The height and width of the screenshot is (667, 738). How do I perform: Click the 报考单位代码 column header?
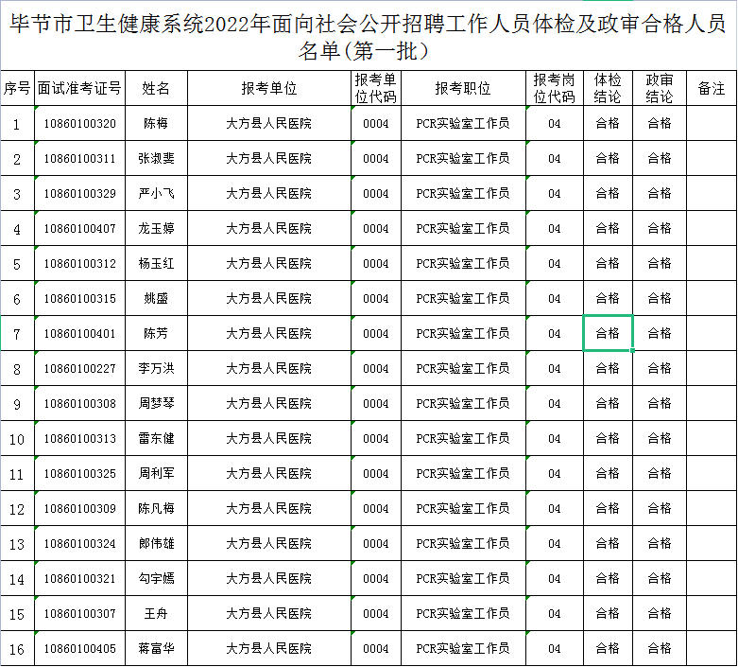click(375, 88)
